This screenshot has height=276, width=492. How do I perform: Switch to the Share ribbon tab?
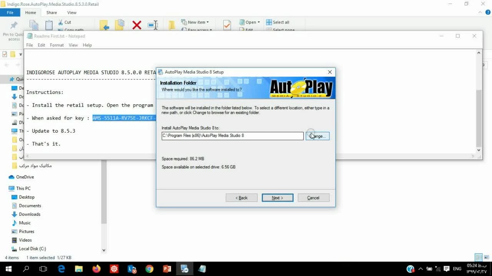pyautogui.click(x=52, y=13)
